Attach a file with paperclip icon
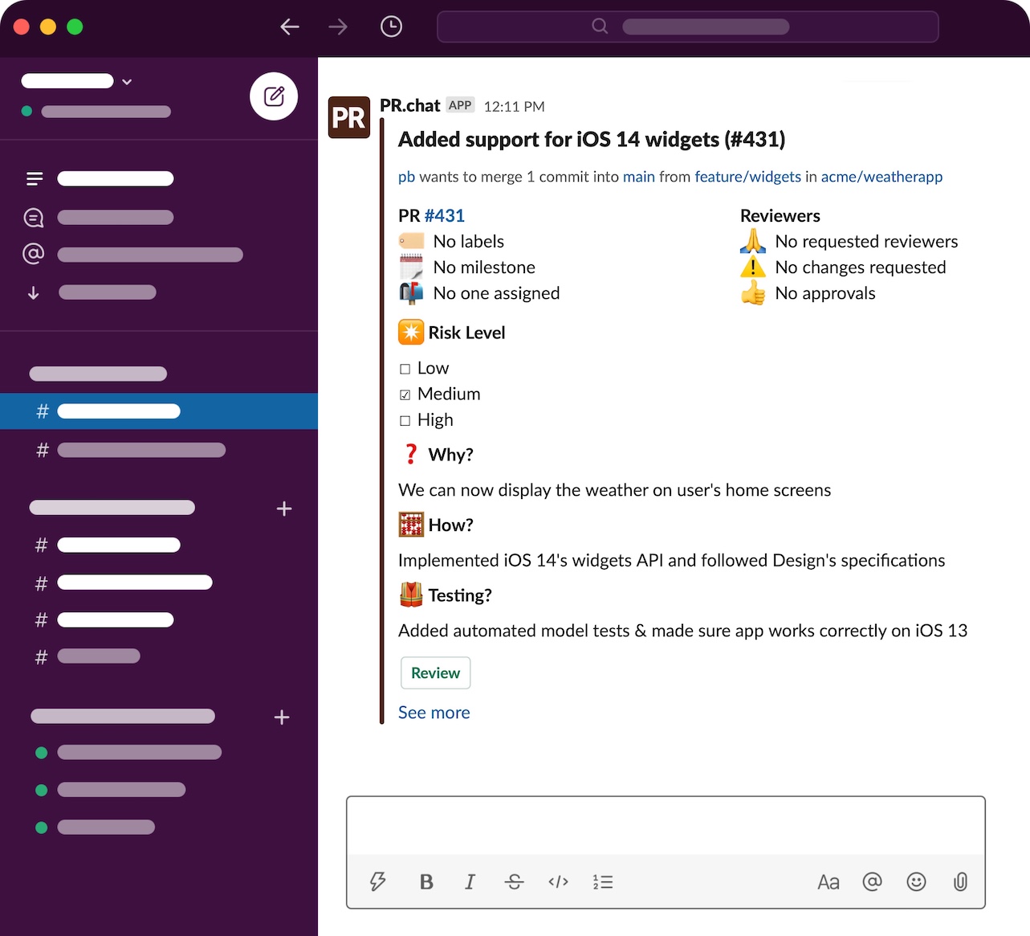Image resolution: width=1030 pixels, height=936 pixels. [x=959, y=882]
